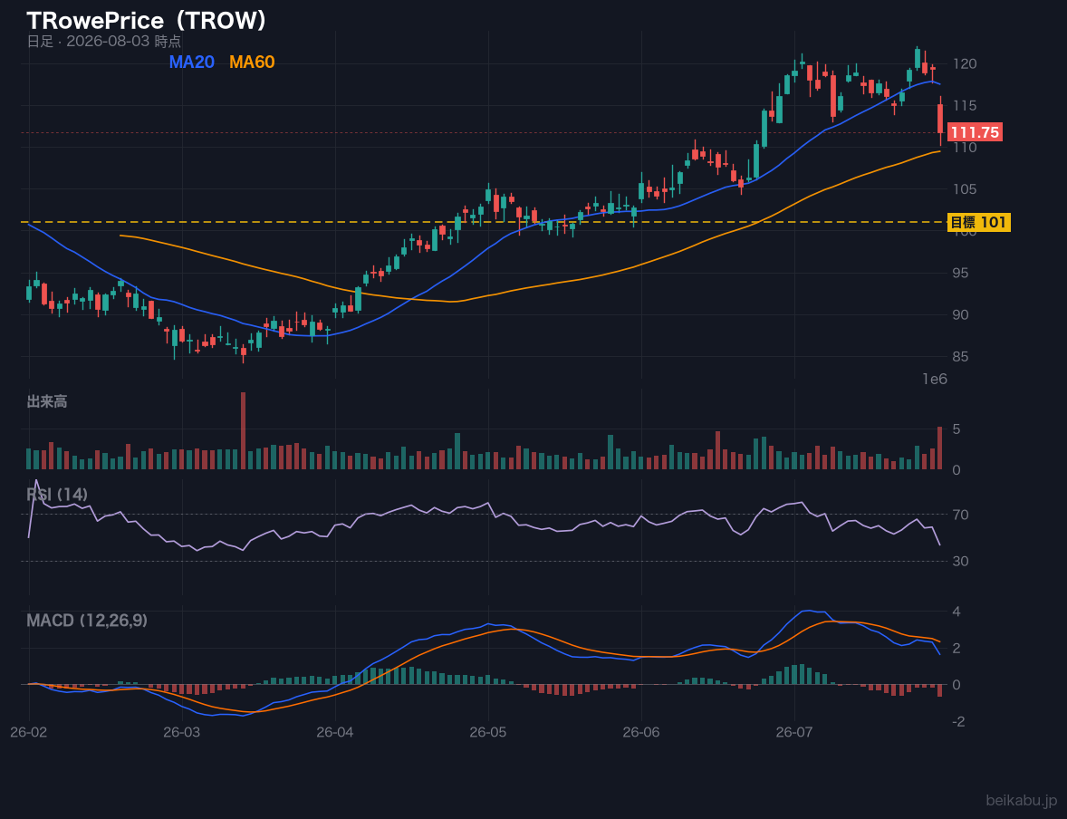Click the 26-06 date axis label
This screenshot has height=819, width=1067.
[x=641, y=733]
